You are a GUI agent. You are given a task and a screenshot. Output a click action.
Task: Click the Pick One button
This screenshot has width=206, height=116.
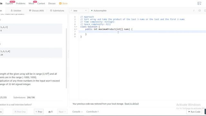tap(20, 112)
